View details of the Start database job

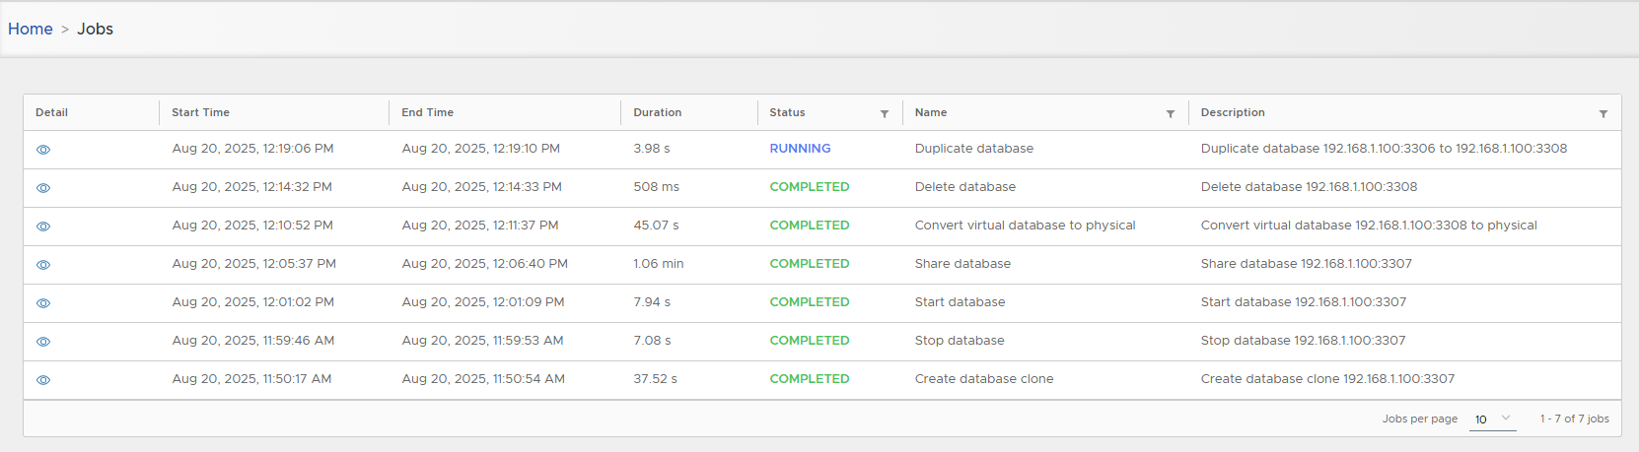[x=43, y=303]
